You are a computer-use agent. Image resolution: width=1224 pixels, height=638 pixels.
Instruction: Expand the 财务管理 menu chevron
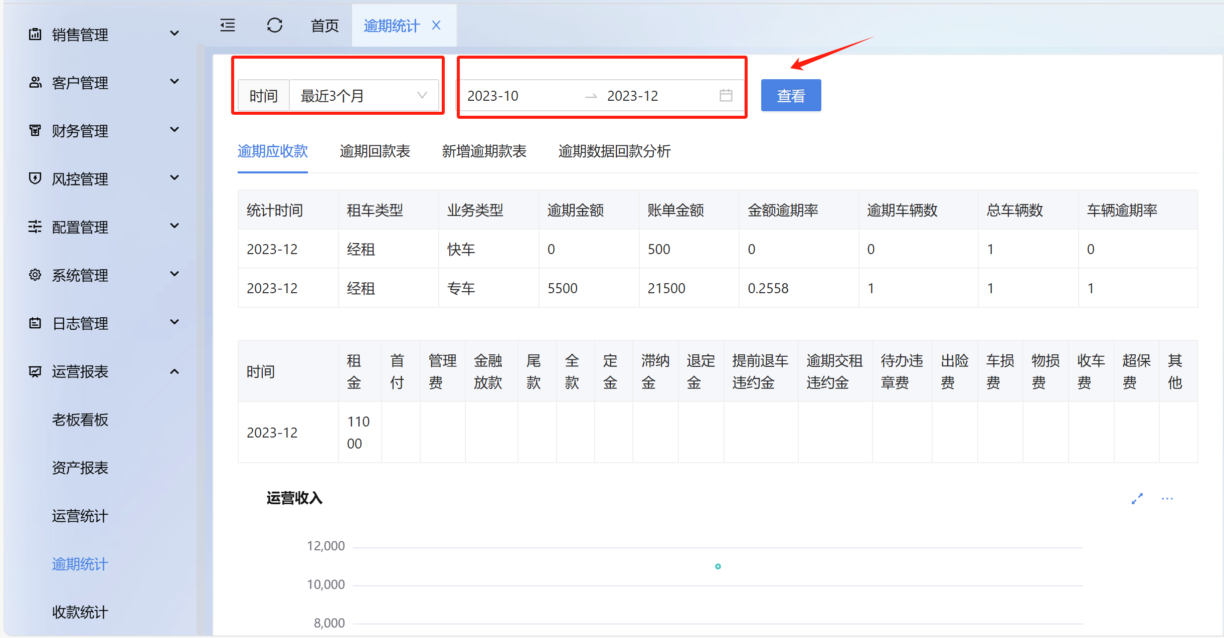click(174, 130)
